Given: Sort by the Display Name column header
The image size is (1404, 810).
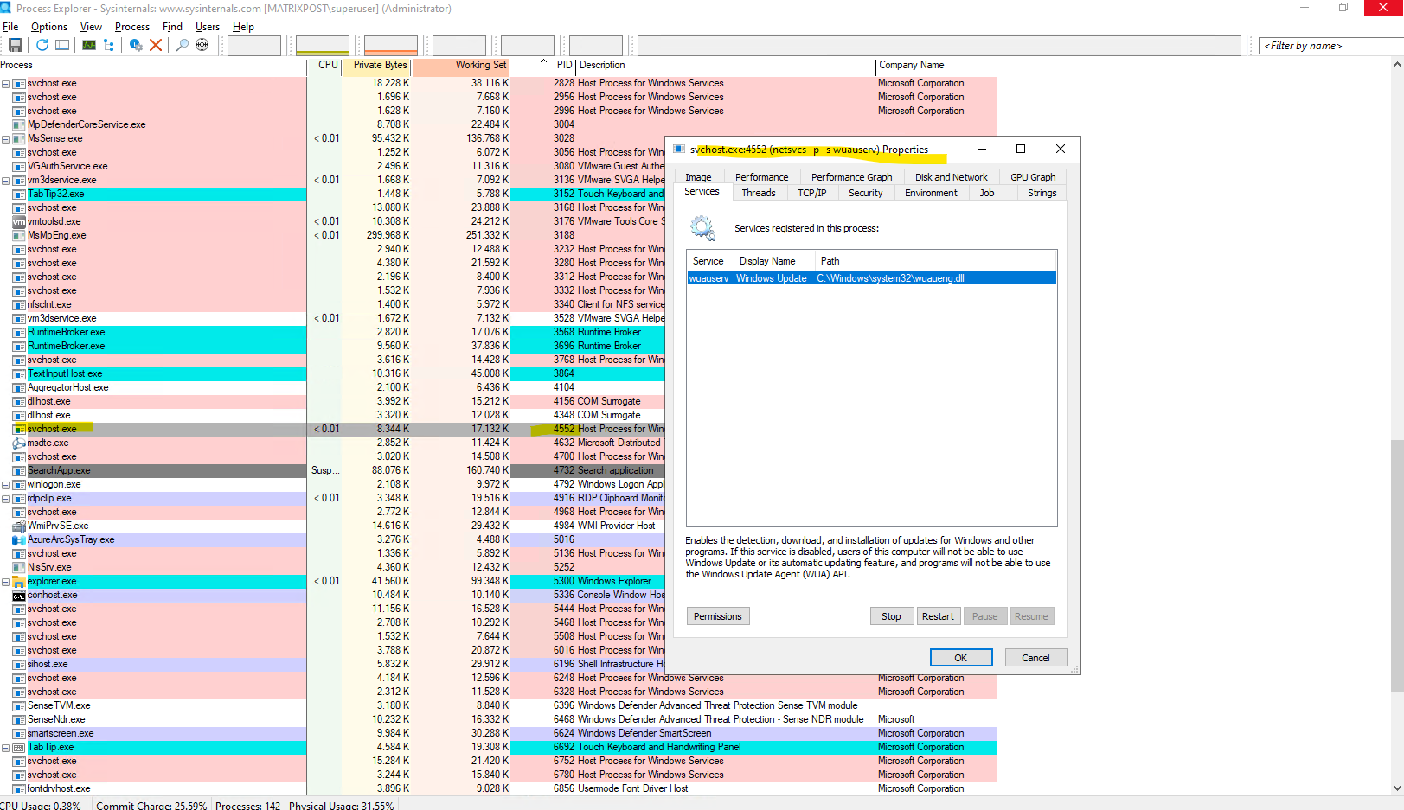Looking at the screenshot, I should pyautogui.click(x=774, y=261).
